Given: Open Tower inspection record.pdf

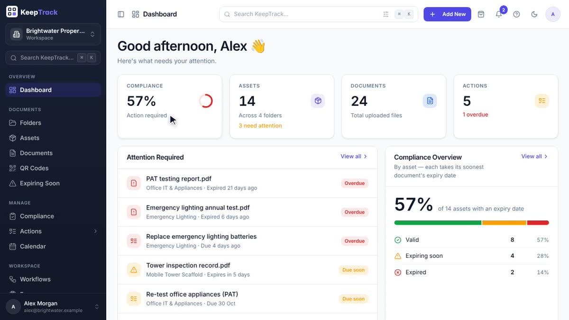Looking at the screenshot, I should 248,270.
